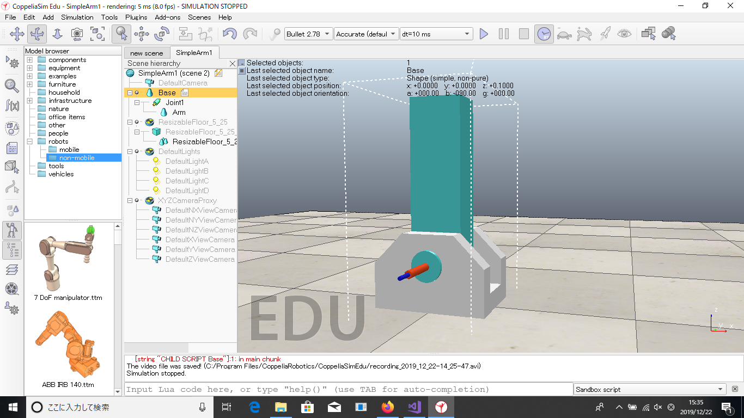The width and height of the screenshot is (744, 418).
Task: Open object properties magnifier icon
Action: pos(12,85)
